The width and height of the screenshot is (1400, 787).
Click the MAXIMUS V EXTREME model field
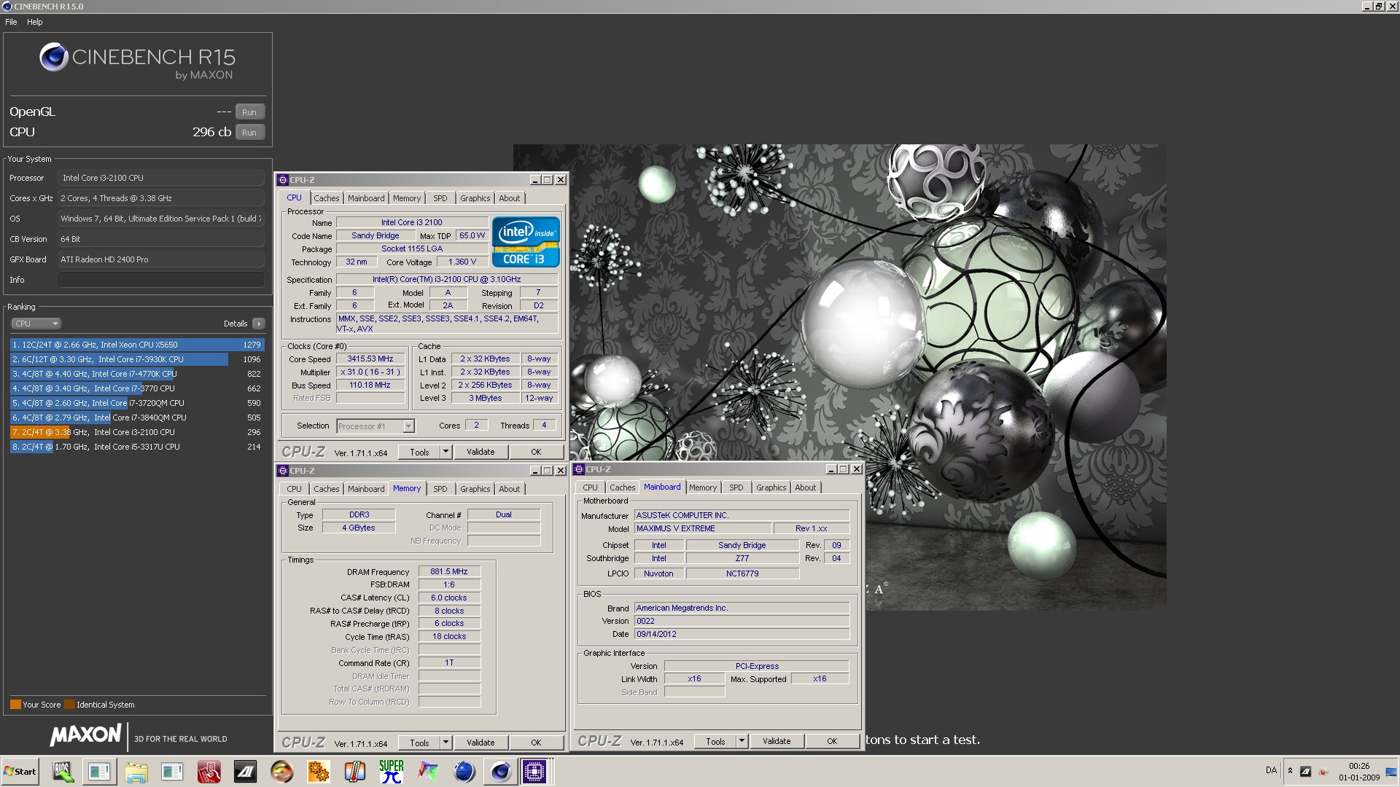(703, 529)
